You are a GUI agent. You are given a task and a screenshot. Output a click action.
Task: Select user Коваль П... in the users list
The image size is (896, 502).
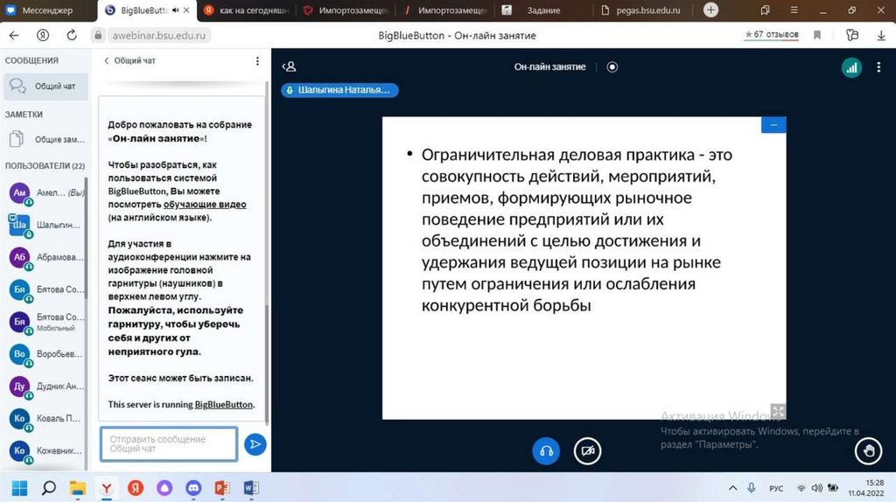[x=45, y=418]
